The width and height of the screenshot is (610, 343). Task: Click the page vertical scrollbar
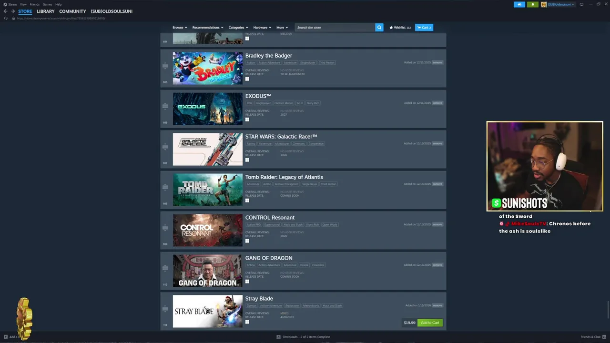[608, 310]
